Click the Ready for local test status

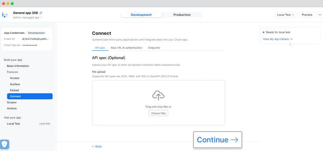click(x=278, y=32)
